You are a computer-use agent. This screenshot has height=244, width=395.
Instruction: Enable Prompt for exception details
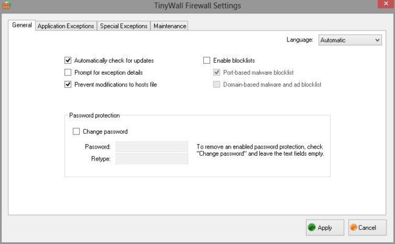click(x=68, y=72)
